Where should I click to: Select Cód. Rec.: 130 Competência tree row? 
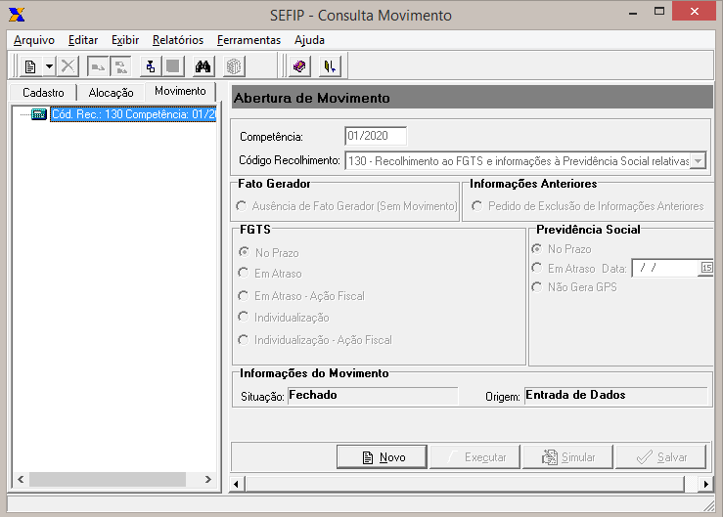coord(133,114)
